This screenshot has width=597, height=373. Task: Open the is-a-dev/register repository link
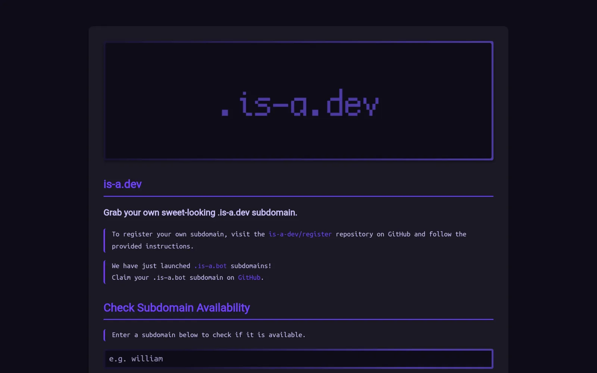[300, 234]
